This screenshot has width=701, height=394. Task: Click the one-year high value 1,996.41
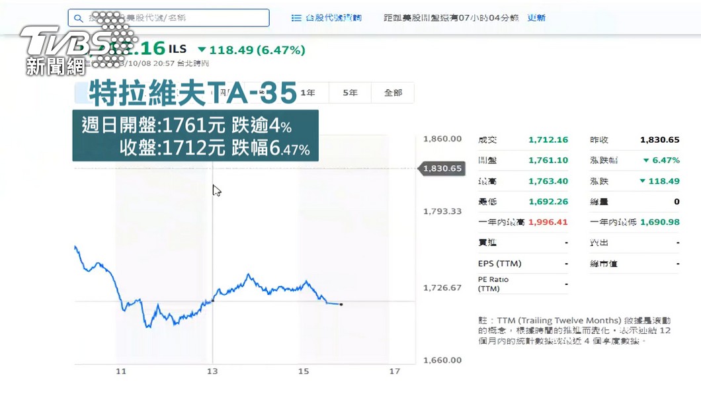(548, 222)
